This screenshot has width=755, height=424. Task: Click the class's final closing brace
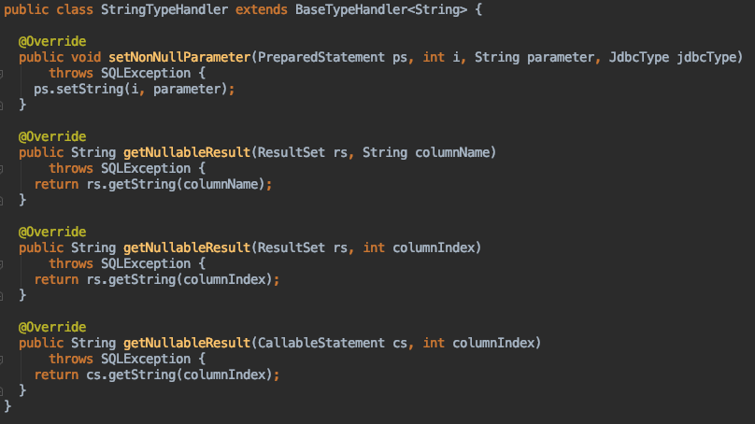pos(8,406)
